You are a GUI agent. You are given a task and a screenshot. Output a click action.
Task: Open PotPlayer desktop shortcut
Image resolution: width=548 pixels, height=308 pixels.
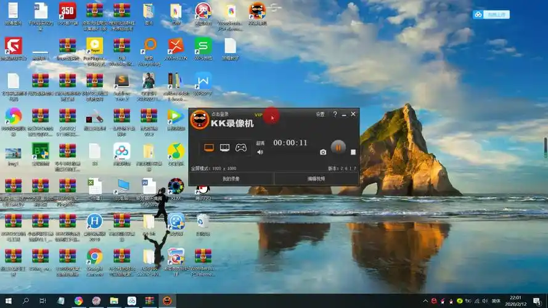point(94,46)
